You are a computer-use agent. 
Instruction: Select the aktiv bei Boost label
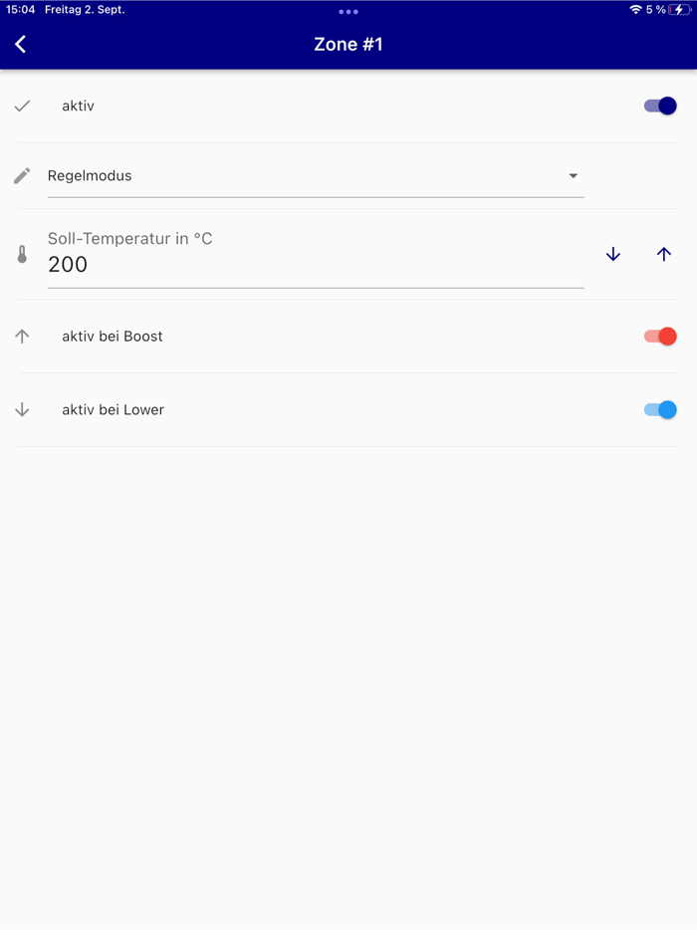point(113,337)
